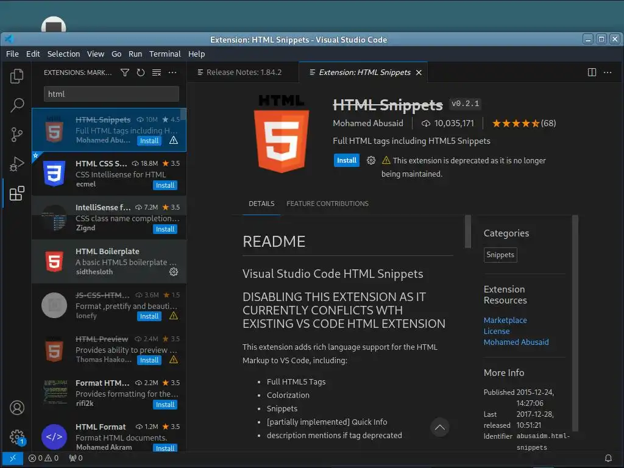624x468 pixels.
Task: Click into the extensions search box containing html
Action: click(x=111, y=94)
